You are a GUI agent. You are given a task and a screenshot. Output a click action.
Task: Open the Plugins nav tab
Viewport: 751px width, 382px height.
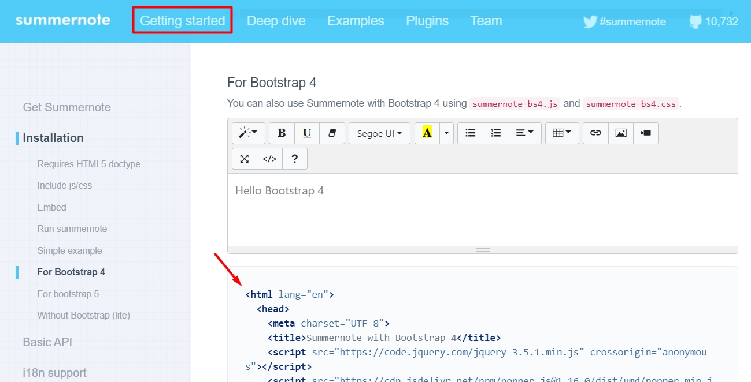pyautogui.click(x=427, y=21)
